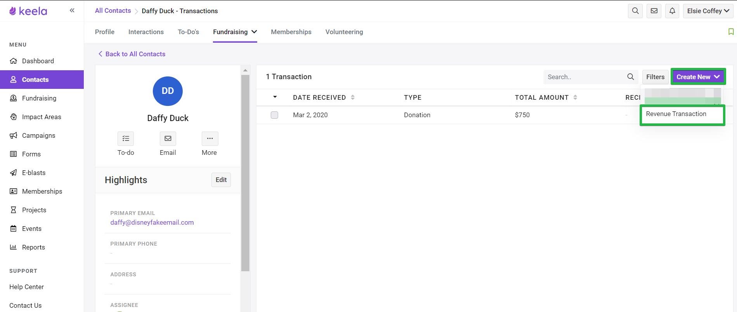Click the More ellipsis icon under Daffy Duck
The width and height of the screenshot is (737, 312).
click(210, 139)
